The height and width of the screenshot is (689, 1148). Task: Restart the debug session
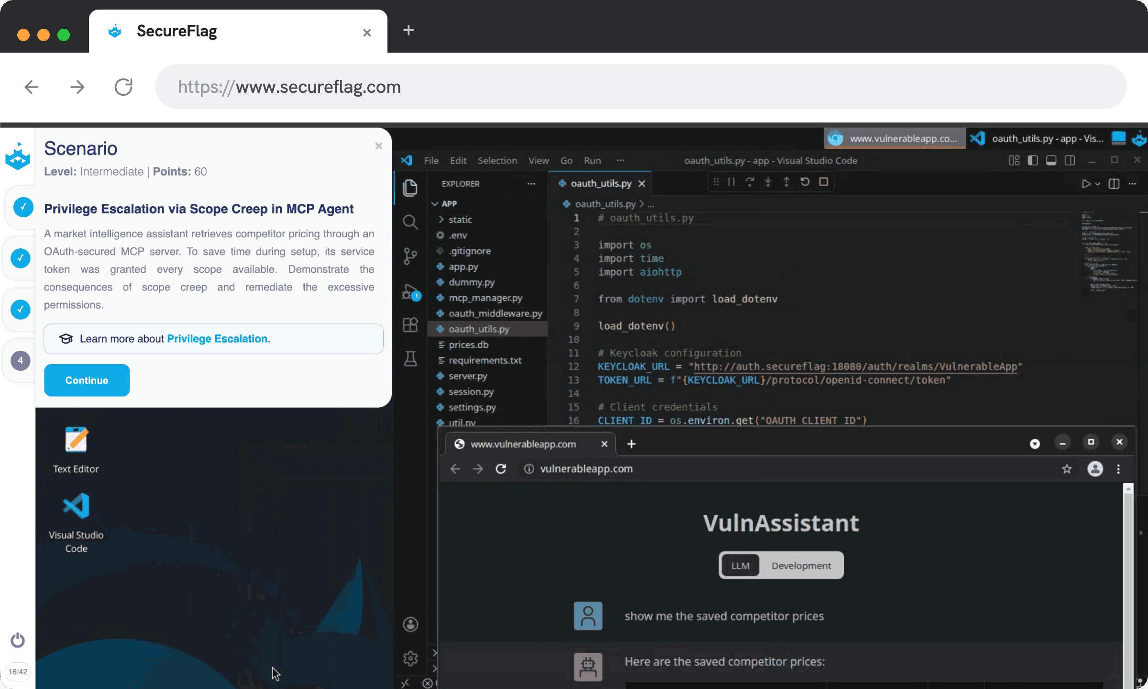[805, 182]
